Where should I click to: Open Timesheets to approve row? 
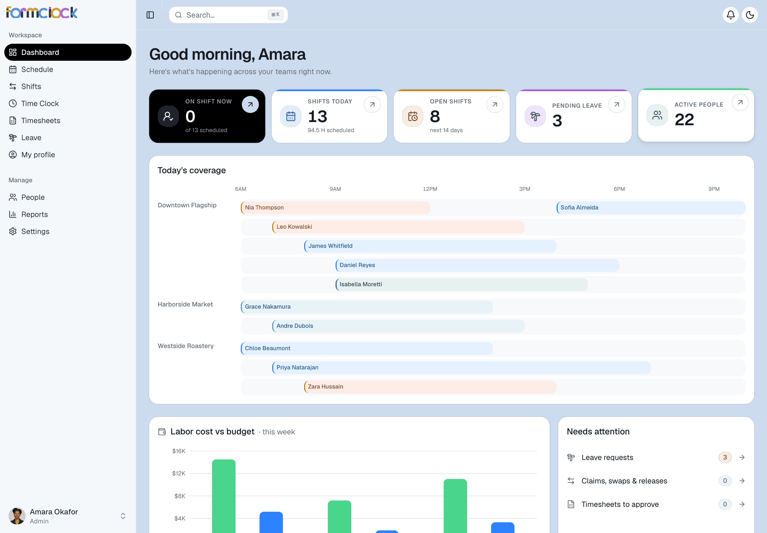pyautogui.click(x=656, y=504)
